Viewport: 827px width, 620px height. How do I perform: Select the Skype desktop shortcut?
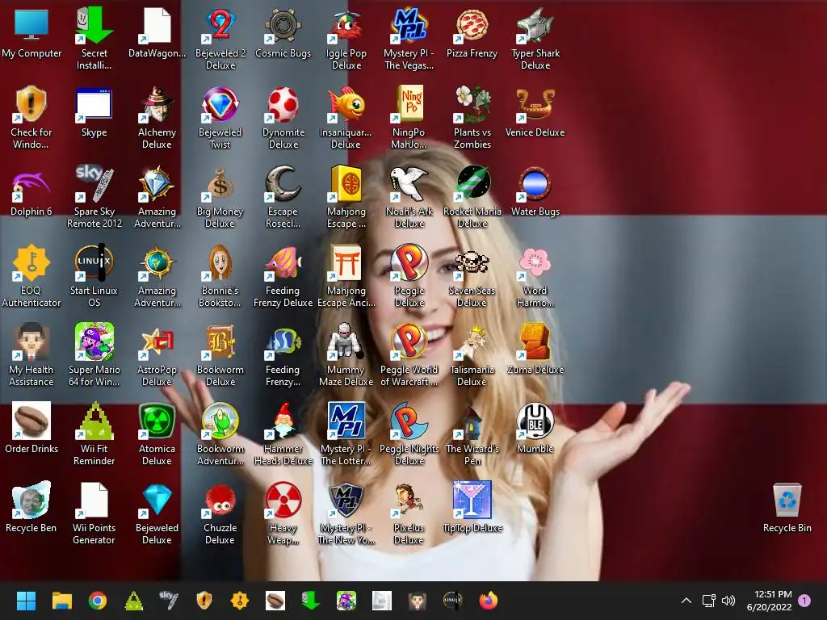[94, 104]
